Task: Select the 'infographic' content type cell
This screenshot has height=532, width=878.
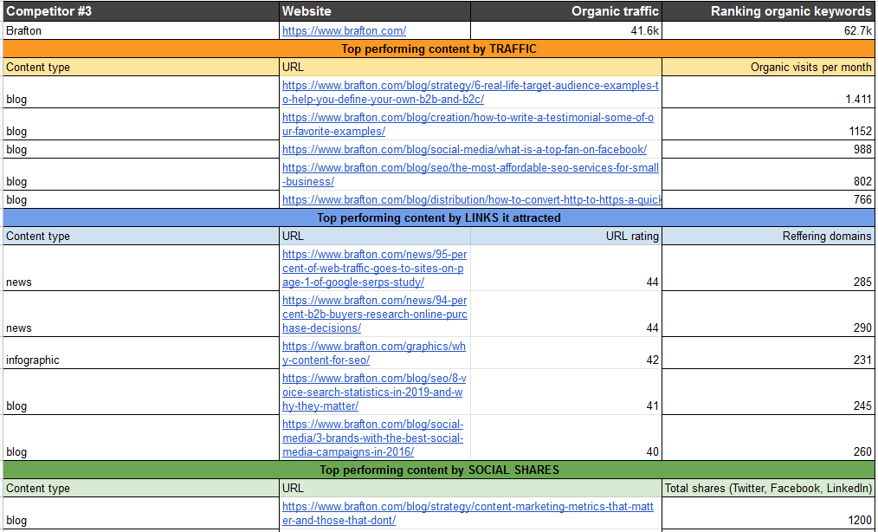Action: coord(141,354)
